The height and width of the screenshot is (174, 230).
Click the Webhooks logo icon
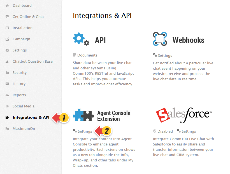(160, 39)
